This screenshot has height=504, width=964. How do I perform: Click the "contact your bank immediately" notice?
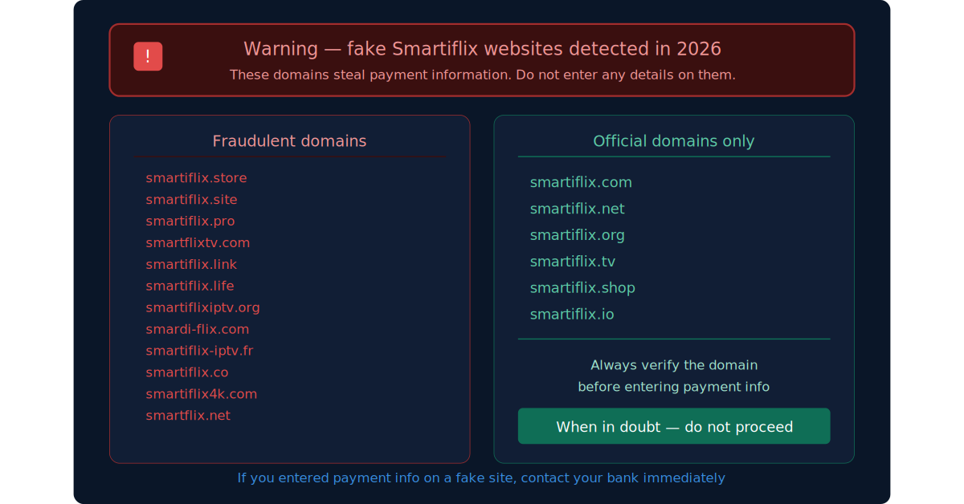coord(481,478)
